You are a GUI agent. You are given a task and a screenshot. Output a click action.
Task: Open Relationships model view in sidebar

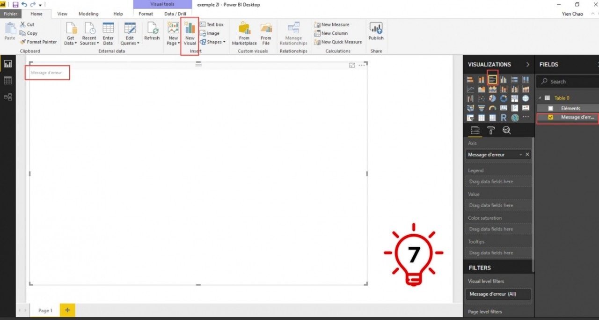[7, 97]
